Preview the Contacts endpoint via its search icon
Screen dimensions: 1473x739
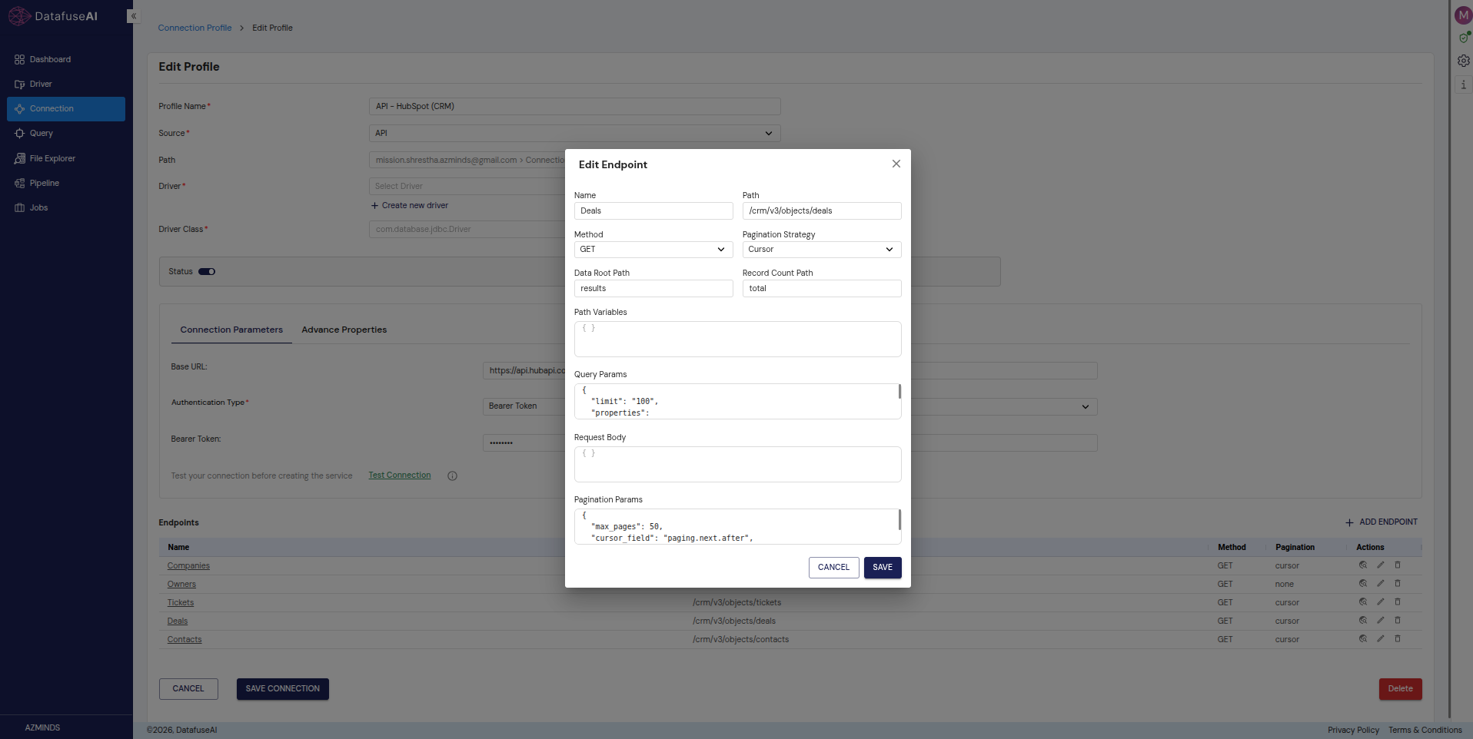tap(1363, 639)
